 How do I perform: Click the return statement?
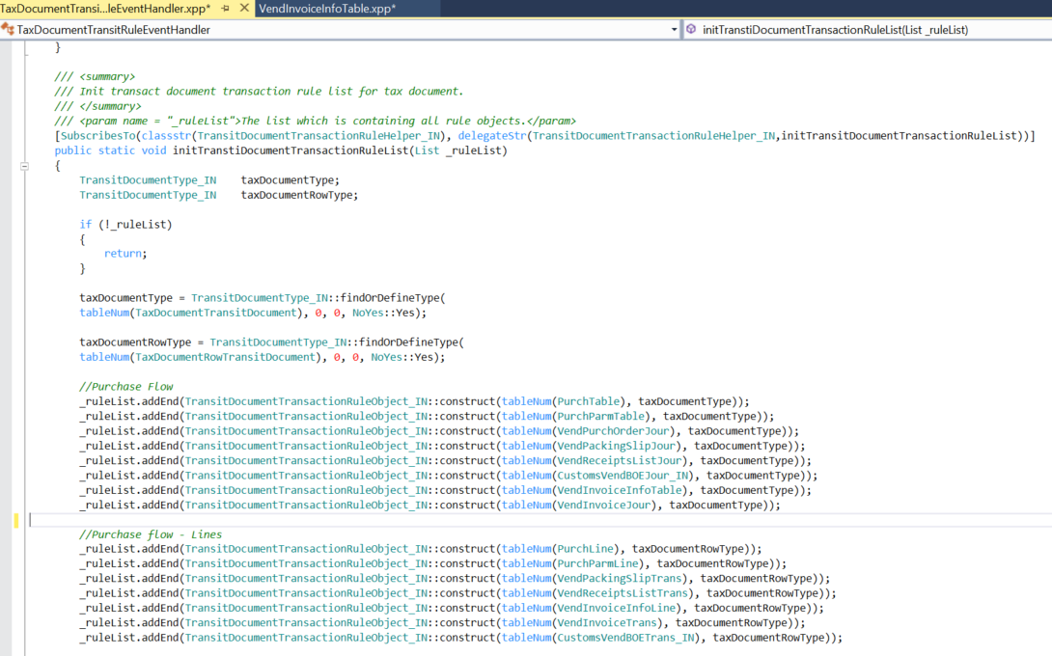(x=125, y=254)
